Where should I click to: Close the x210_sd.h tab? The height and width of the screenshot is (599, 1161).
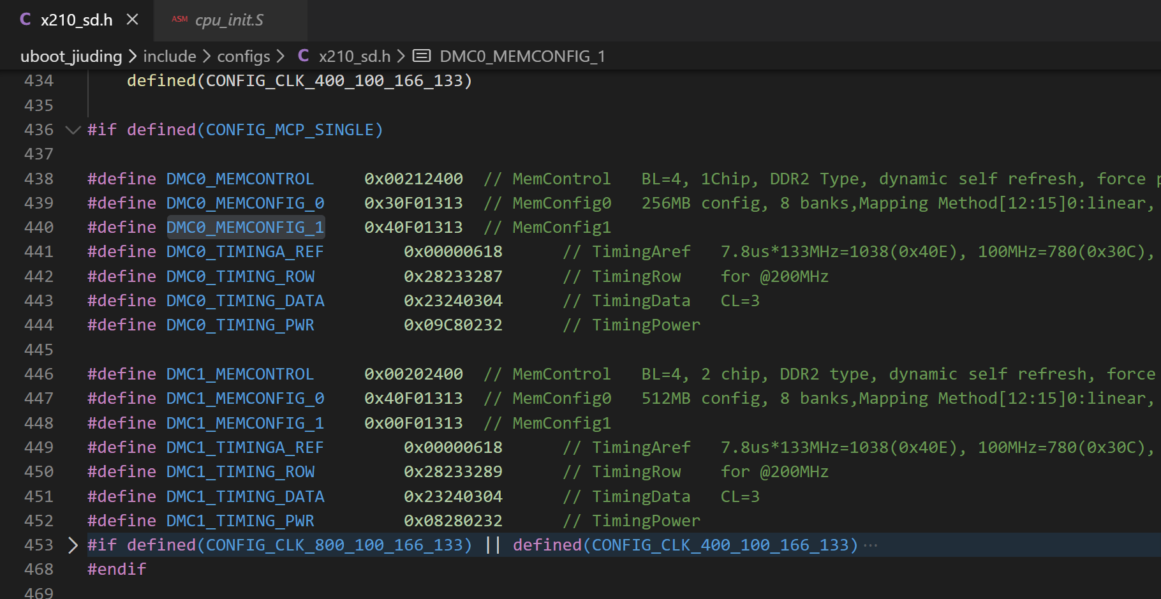132,20
